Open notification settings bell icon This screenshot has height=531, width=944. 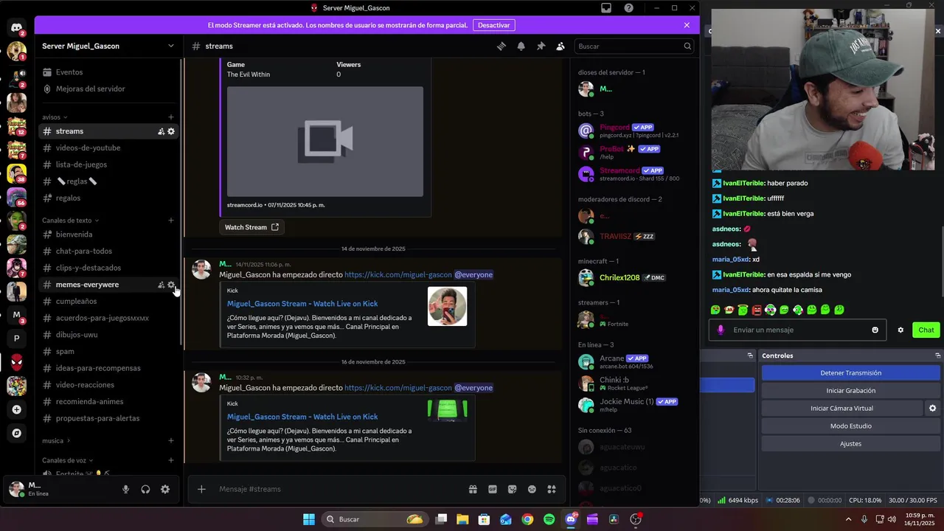[x=521, y=46]
